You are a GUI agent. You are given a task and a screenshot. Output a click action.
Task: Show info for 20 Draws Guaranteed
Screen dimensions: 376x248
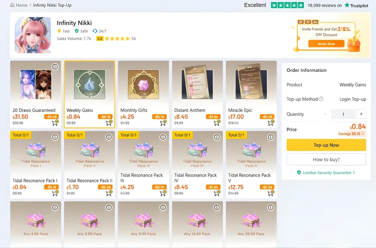point(55,67)
